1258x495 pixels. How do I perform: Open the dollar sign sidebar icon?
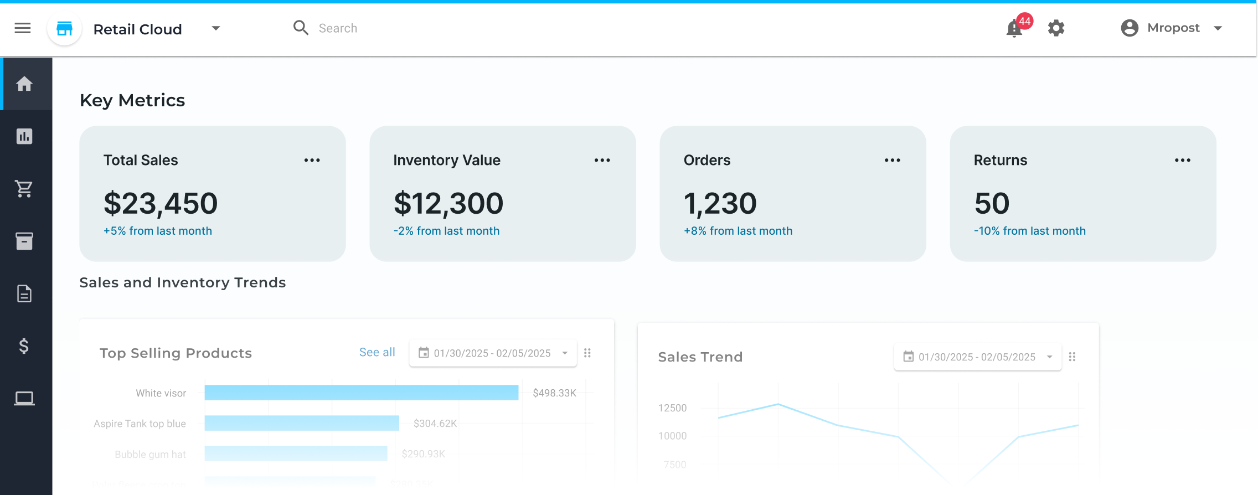[x=24, y=346]
